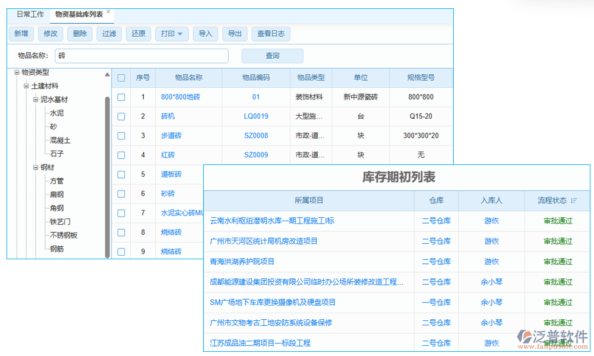This screenshot has width=594, height=356.
Task: 切换到日常工作标签页
Action: [29, 14]
